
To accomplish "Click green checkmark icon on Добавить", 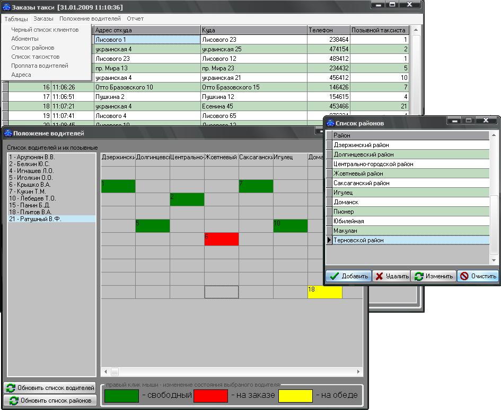I will coord(334,276).
